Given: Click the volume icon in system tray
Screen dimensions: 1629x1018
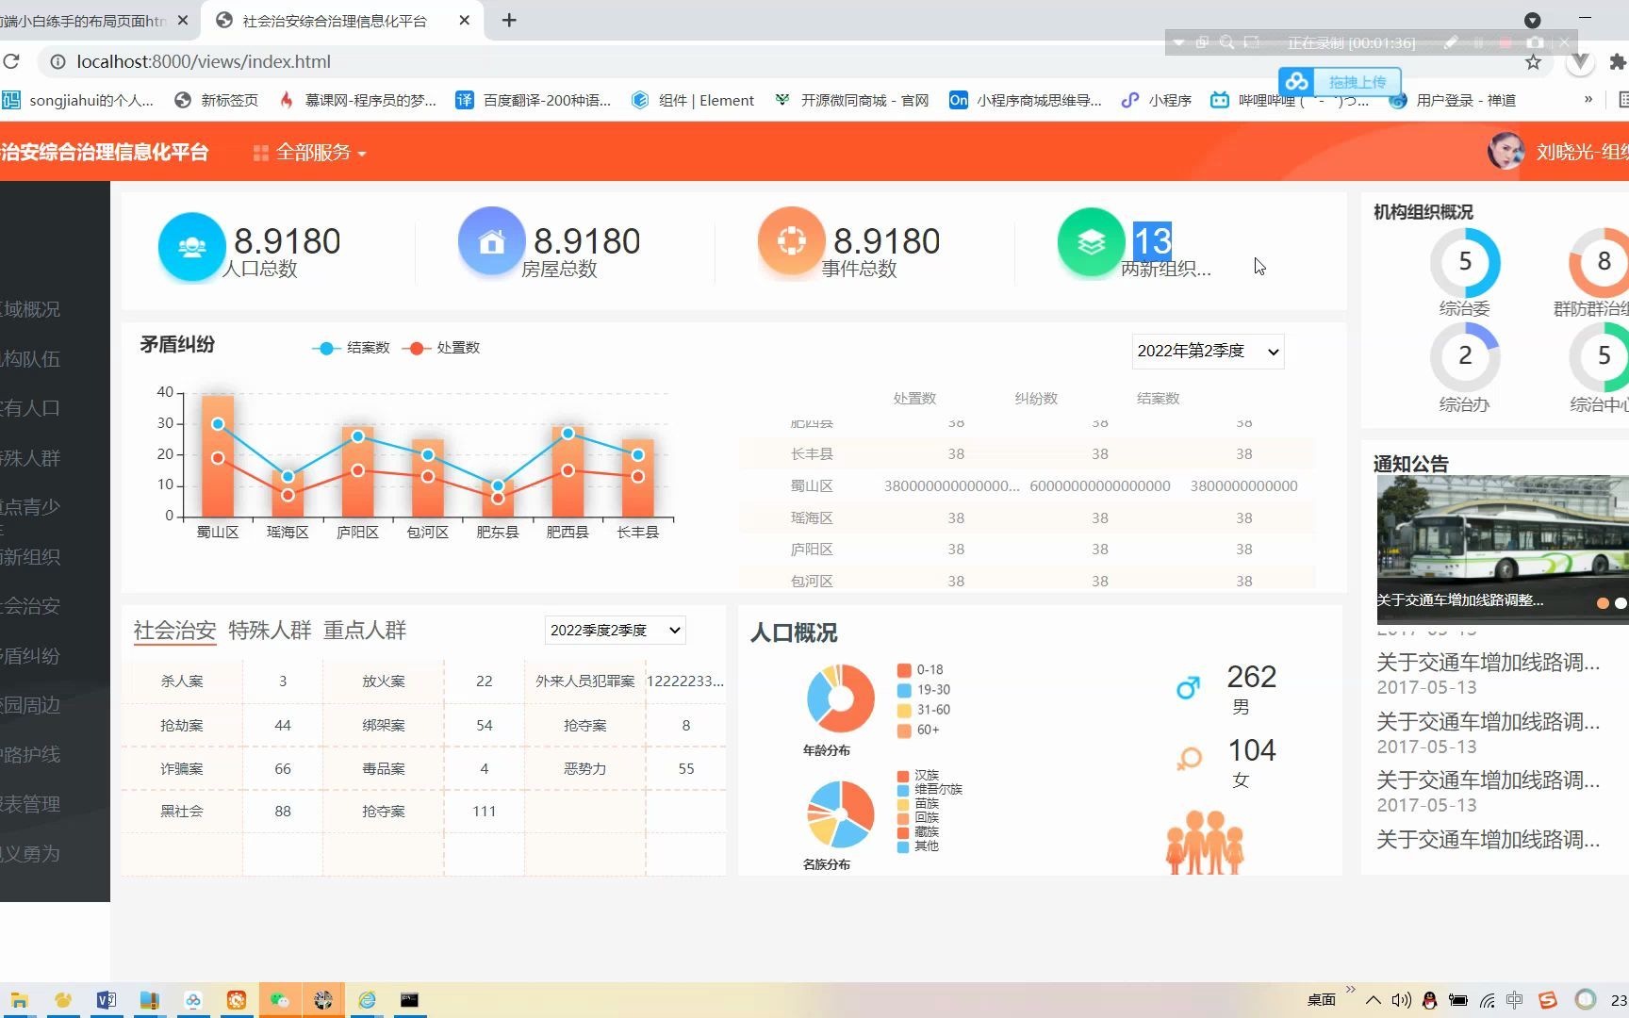Looking at the screenshot, I should coord(1401,1000).
